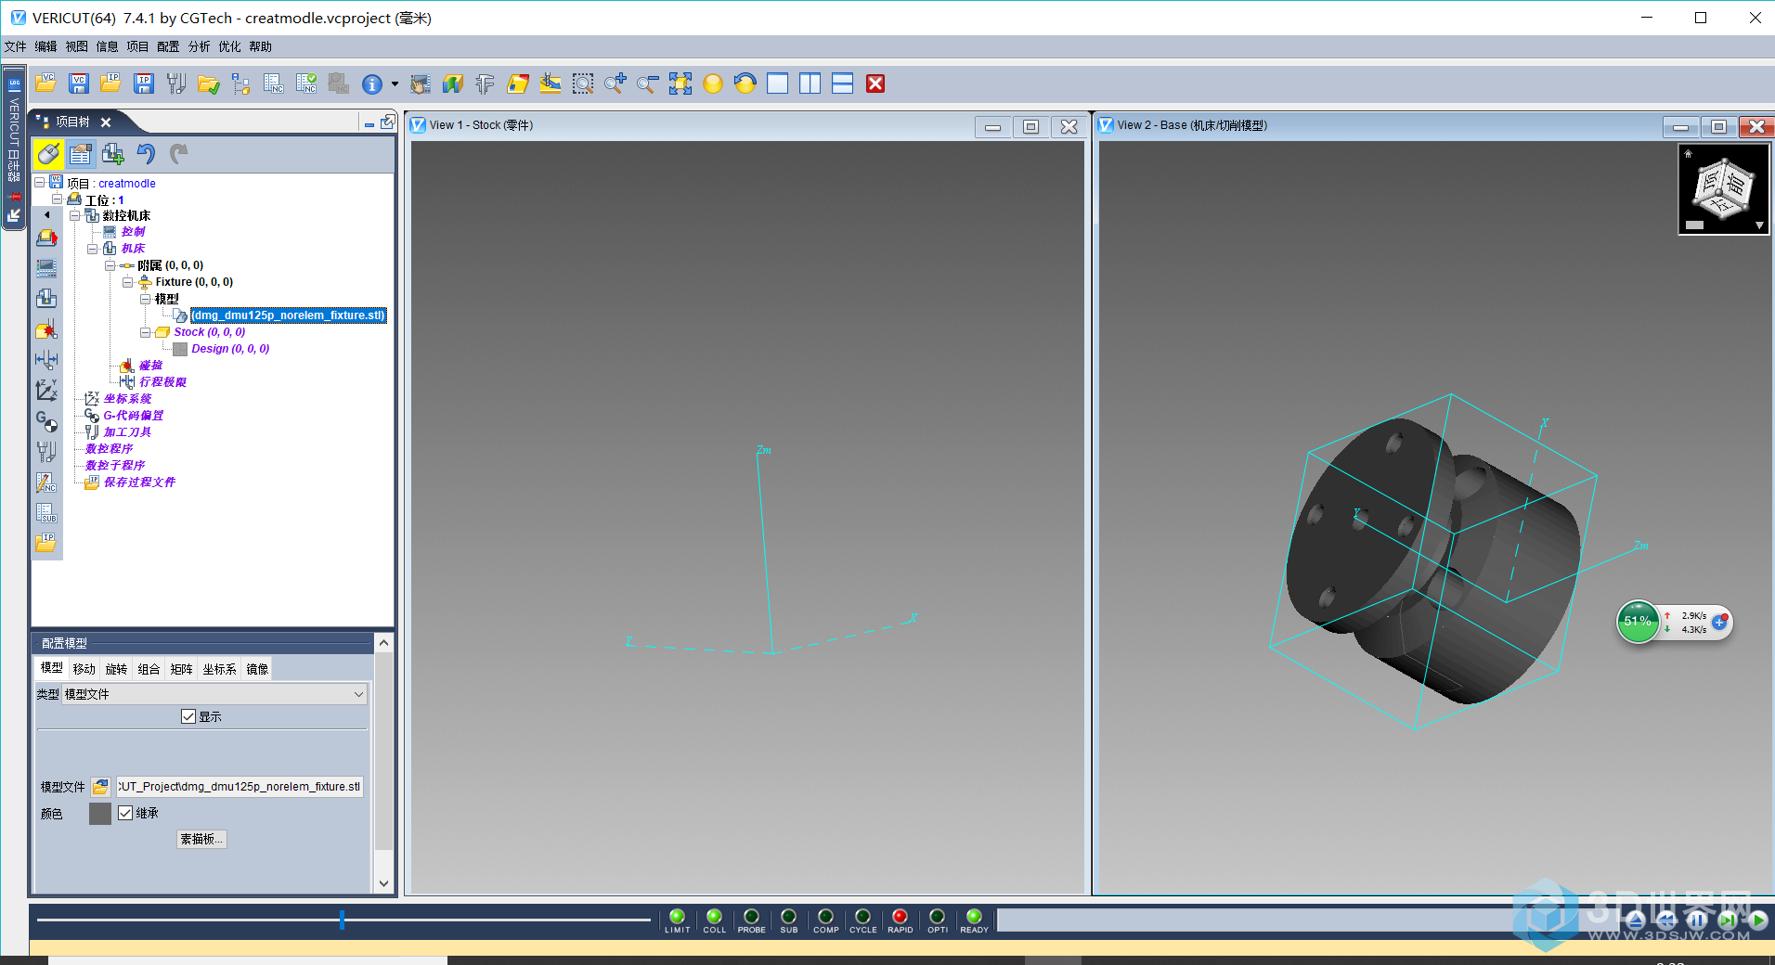Open the 分析 menu
The height and width of the screenshot is (965, 1775).
click(x=199, y=46)
